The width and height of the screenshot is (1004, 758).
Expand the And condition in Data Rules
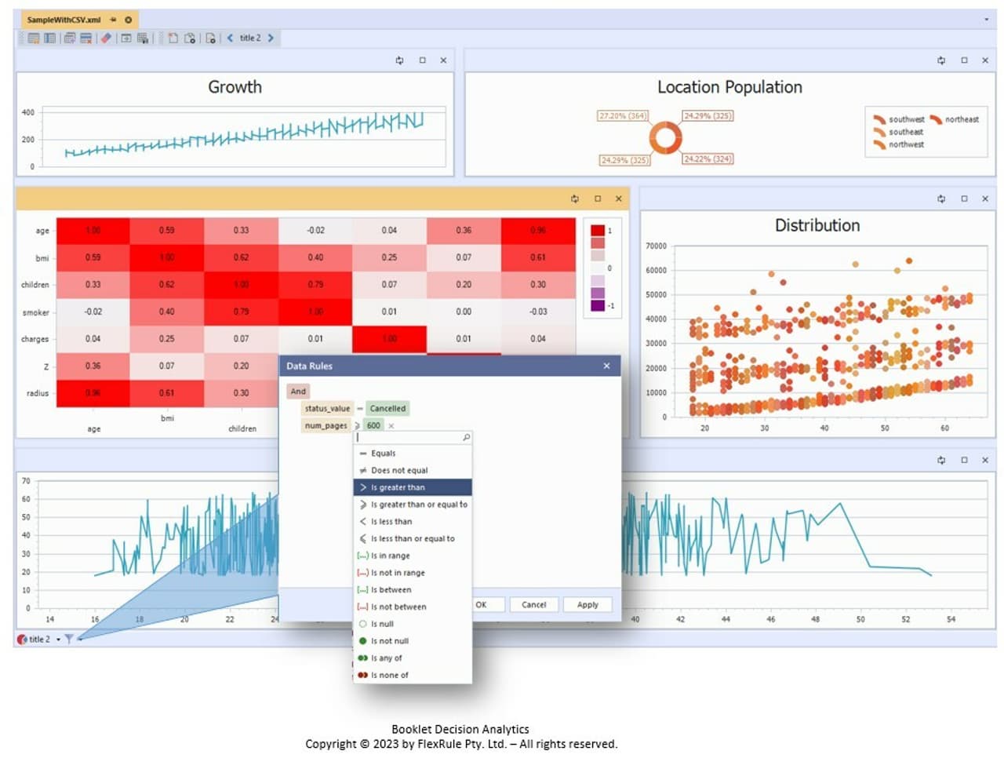coord(299,391)
